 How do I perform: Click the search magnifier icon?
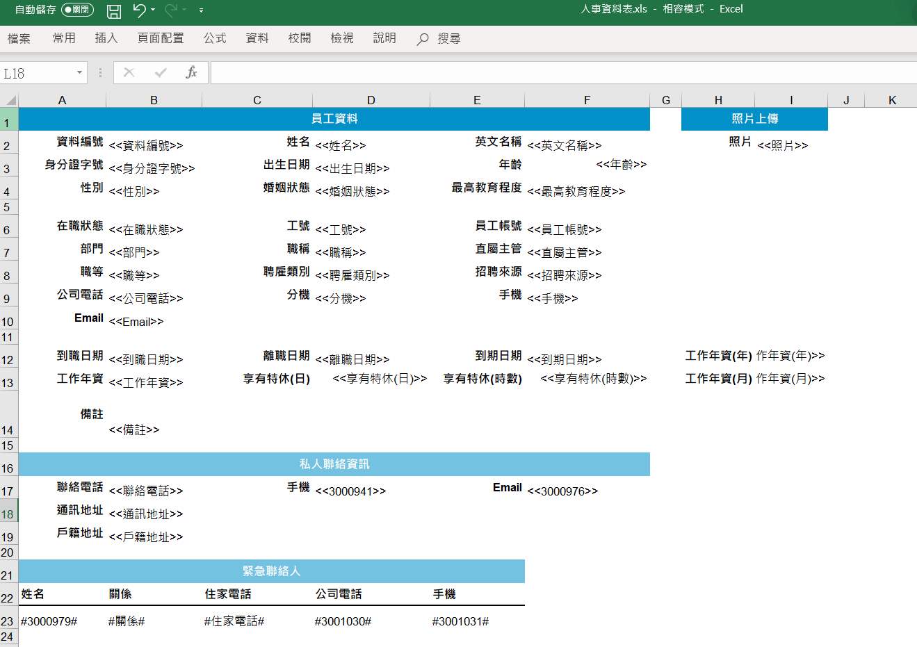[x=422, y=39]
